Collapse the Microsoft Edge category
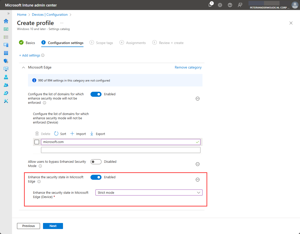This screenshot has width=300, height=234. (23, 67)
